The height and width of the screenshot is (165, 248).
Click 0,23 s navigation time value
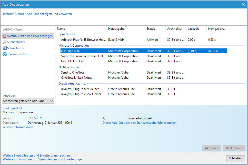click(212, 40)
